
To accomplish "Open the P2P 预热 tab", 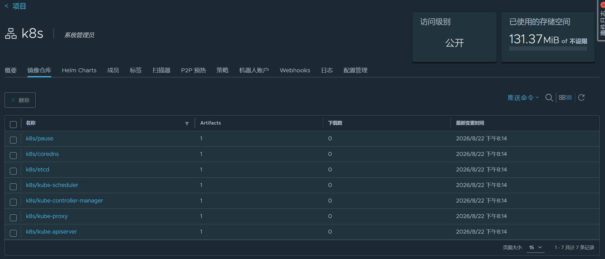I will click(x=193, y=70).
